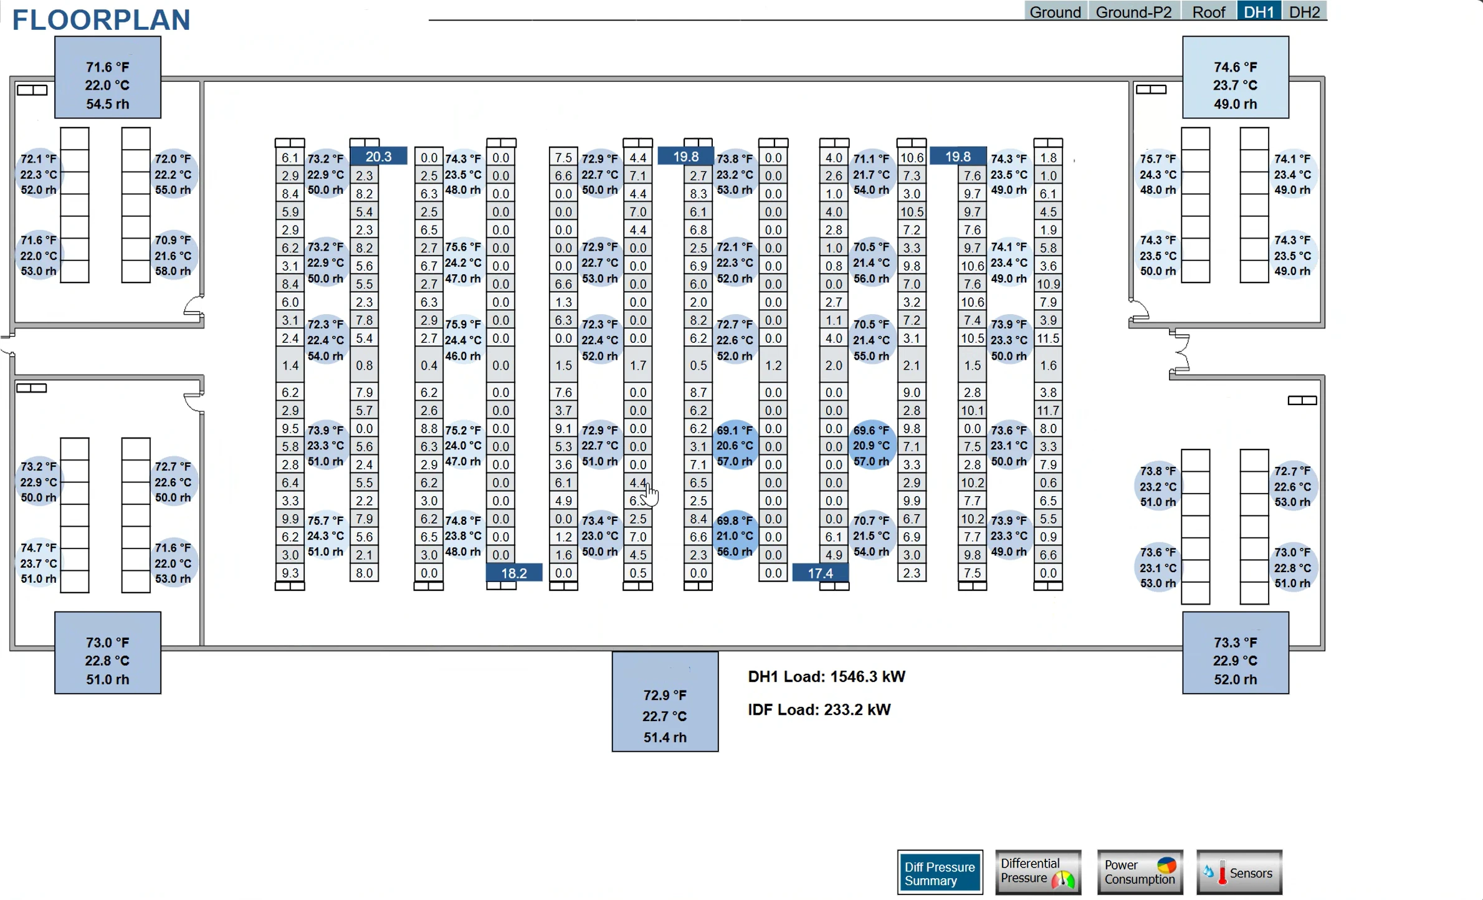Open the Ground floor tab
This screenshot has width=1483, height=900.
1055,12
